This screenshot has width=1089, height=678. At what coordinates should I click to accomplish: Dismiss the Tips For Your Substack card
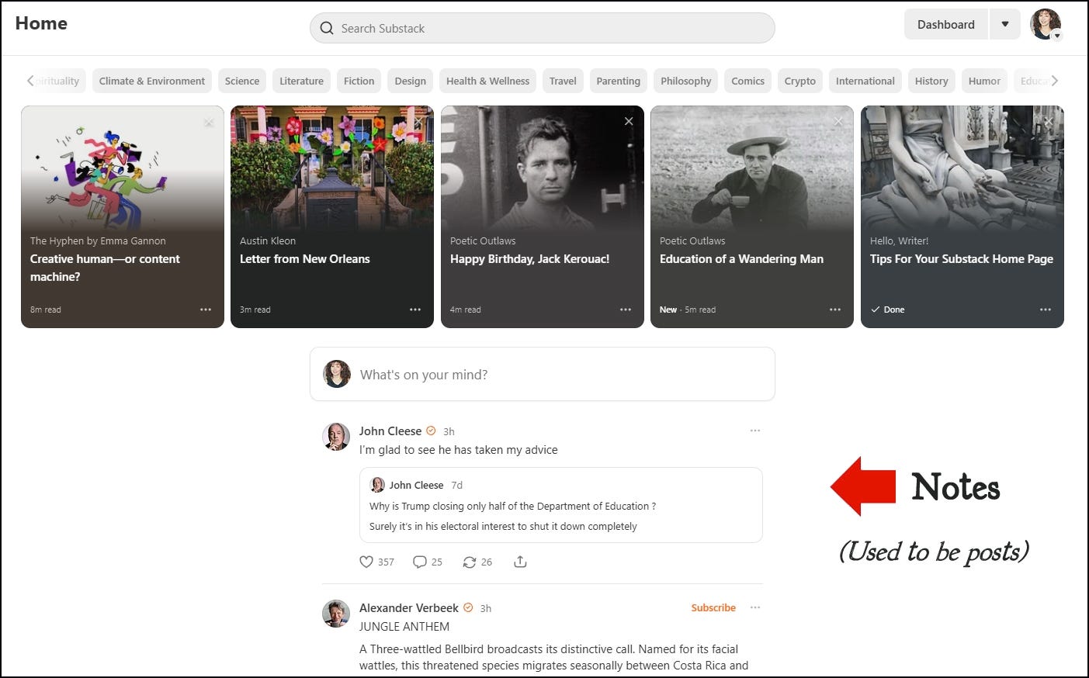(1049, 122)
